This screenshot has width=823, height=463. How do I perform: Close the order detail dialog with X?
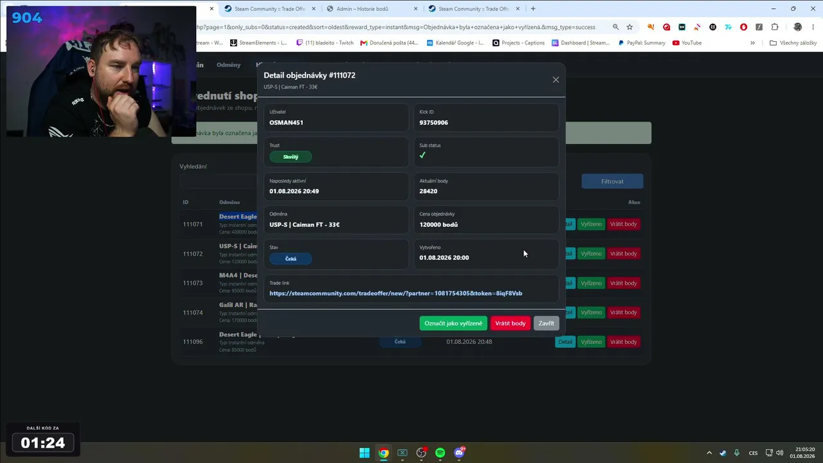coord(556,80)
